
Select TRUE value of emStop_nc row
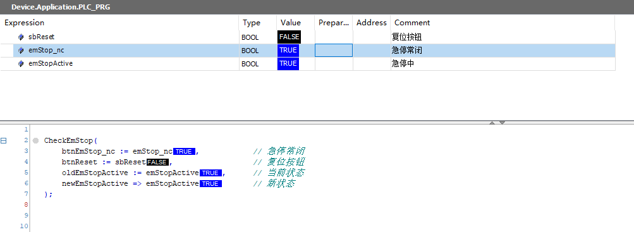288,50
